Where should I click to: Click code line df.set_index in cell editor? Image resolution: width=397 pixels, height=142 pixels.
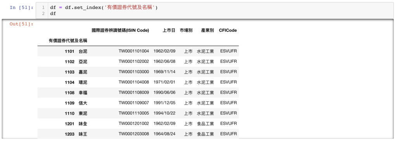[x=104, y=8]
